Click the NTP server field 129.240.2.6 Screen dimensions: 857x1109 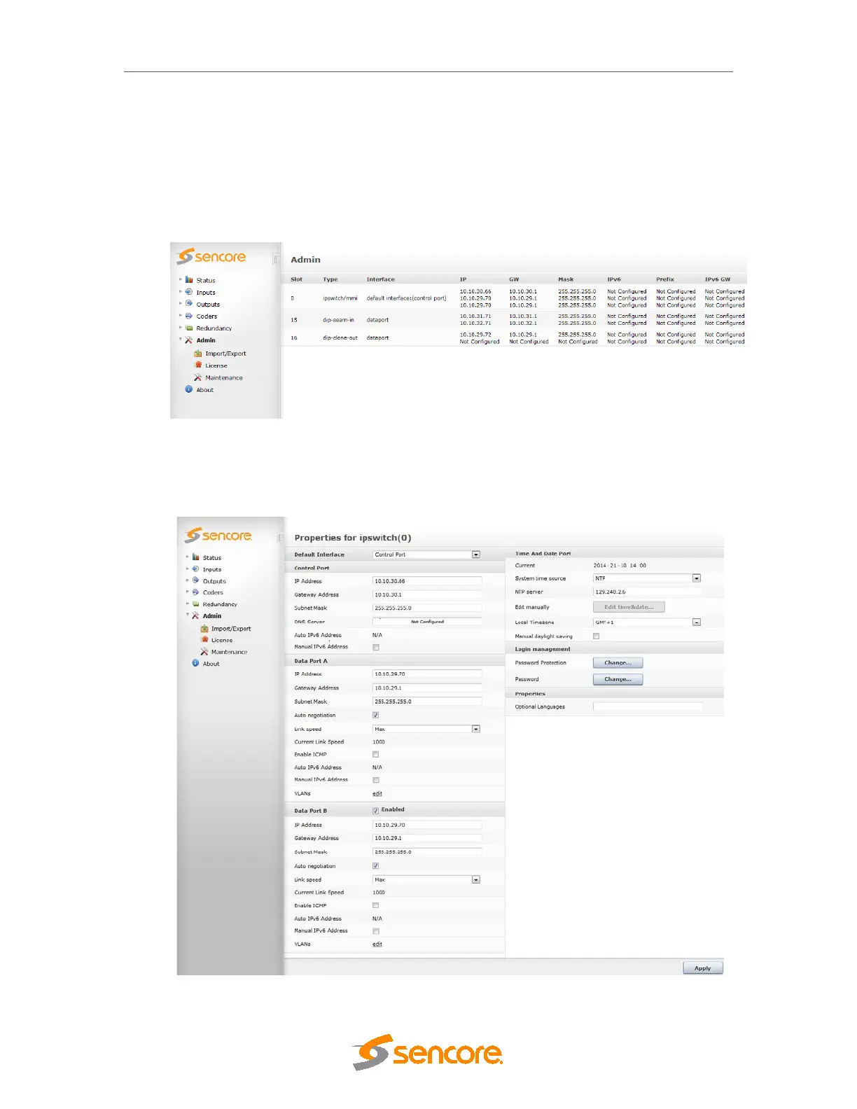[x=648, y=592]
